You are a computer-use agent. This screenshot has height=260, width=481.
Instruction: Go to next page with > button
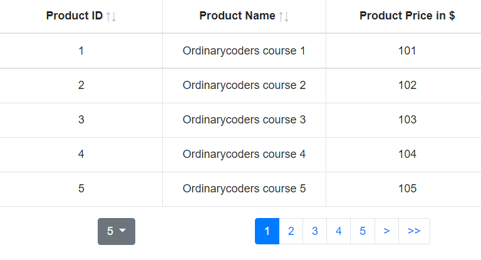click(x=386, y=231)
